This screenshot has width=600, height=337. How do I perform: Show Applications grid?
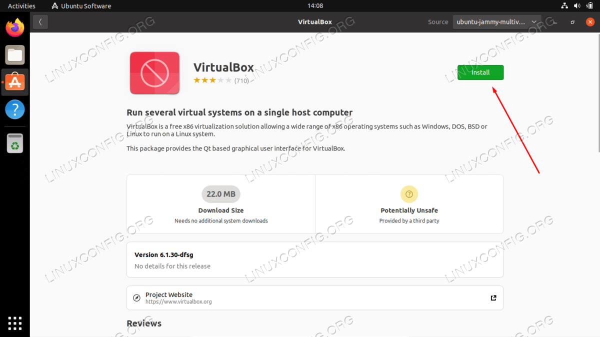pyautogui.click(x=15, y=322)
